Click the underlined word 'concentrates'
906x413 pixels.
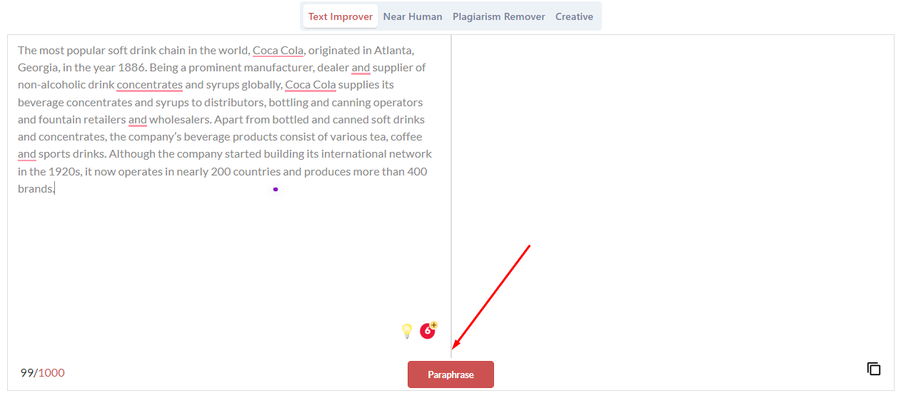[x=150, y=85]
